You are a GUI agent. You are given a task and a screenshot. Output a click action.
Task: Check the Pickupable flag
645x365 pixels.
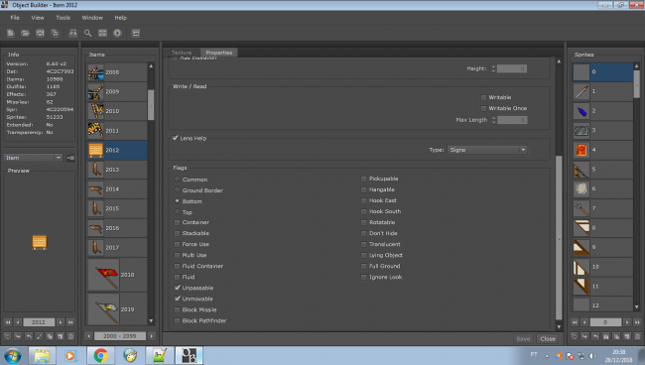pos(363,179)
